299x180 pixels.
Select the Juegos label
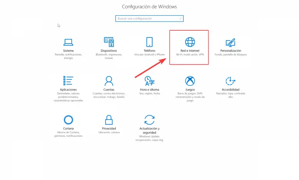(x=190, y=90)
